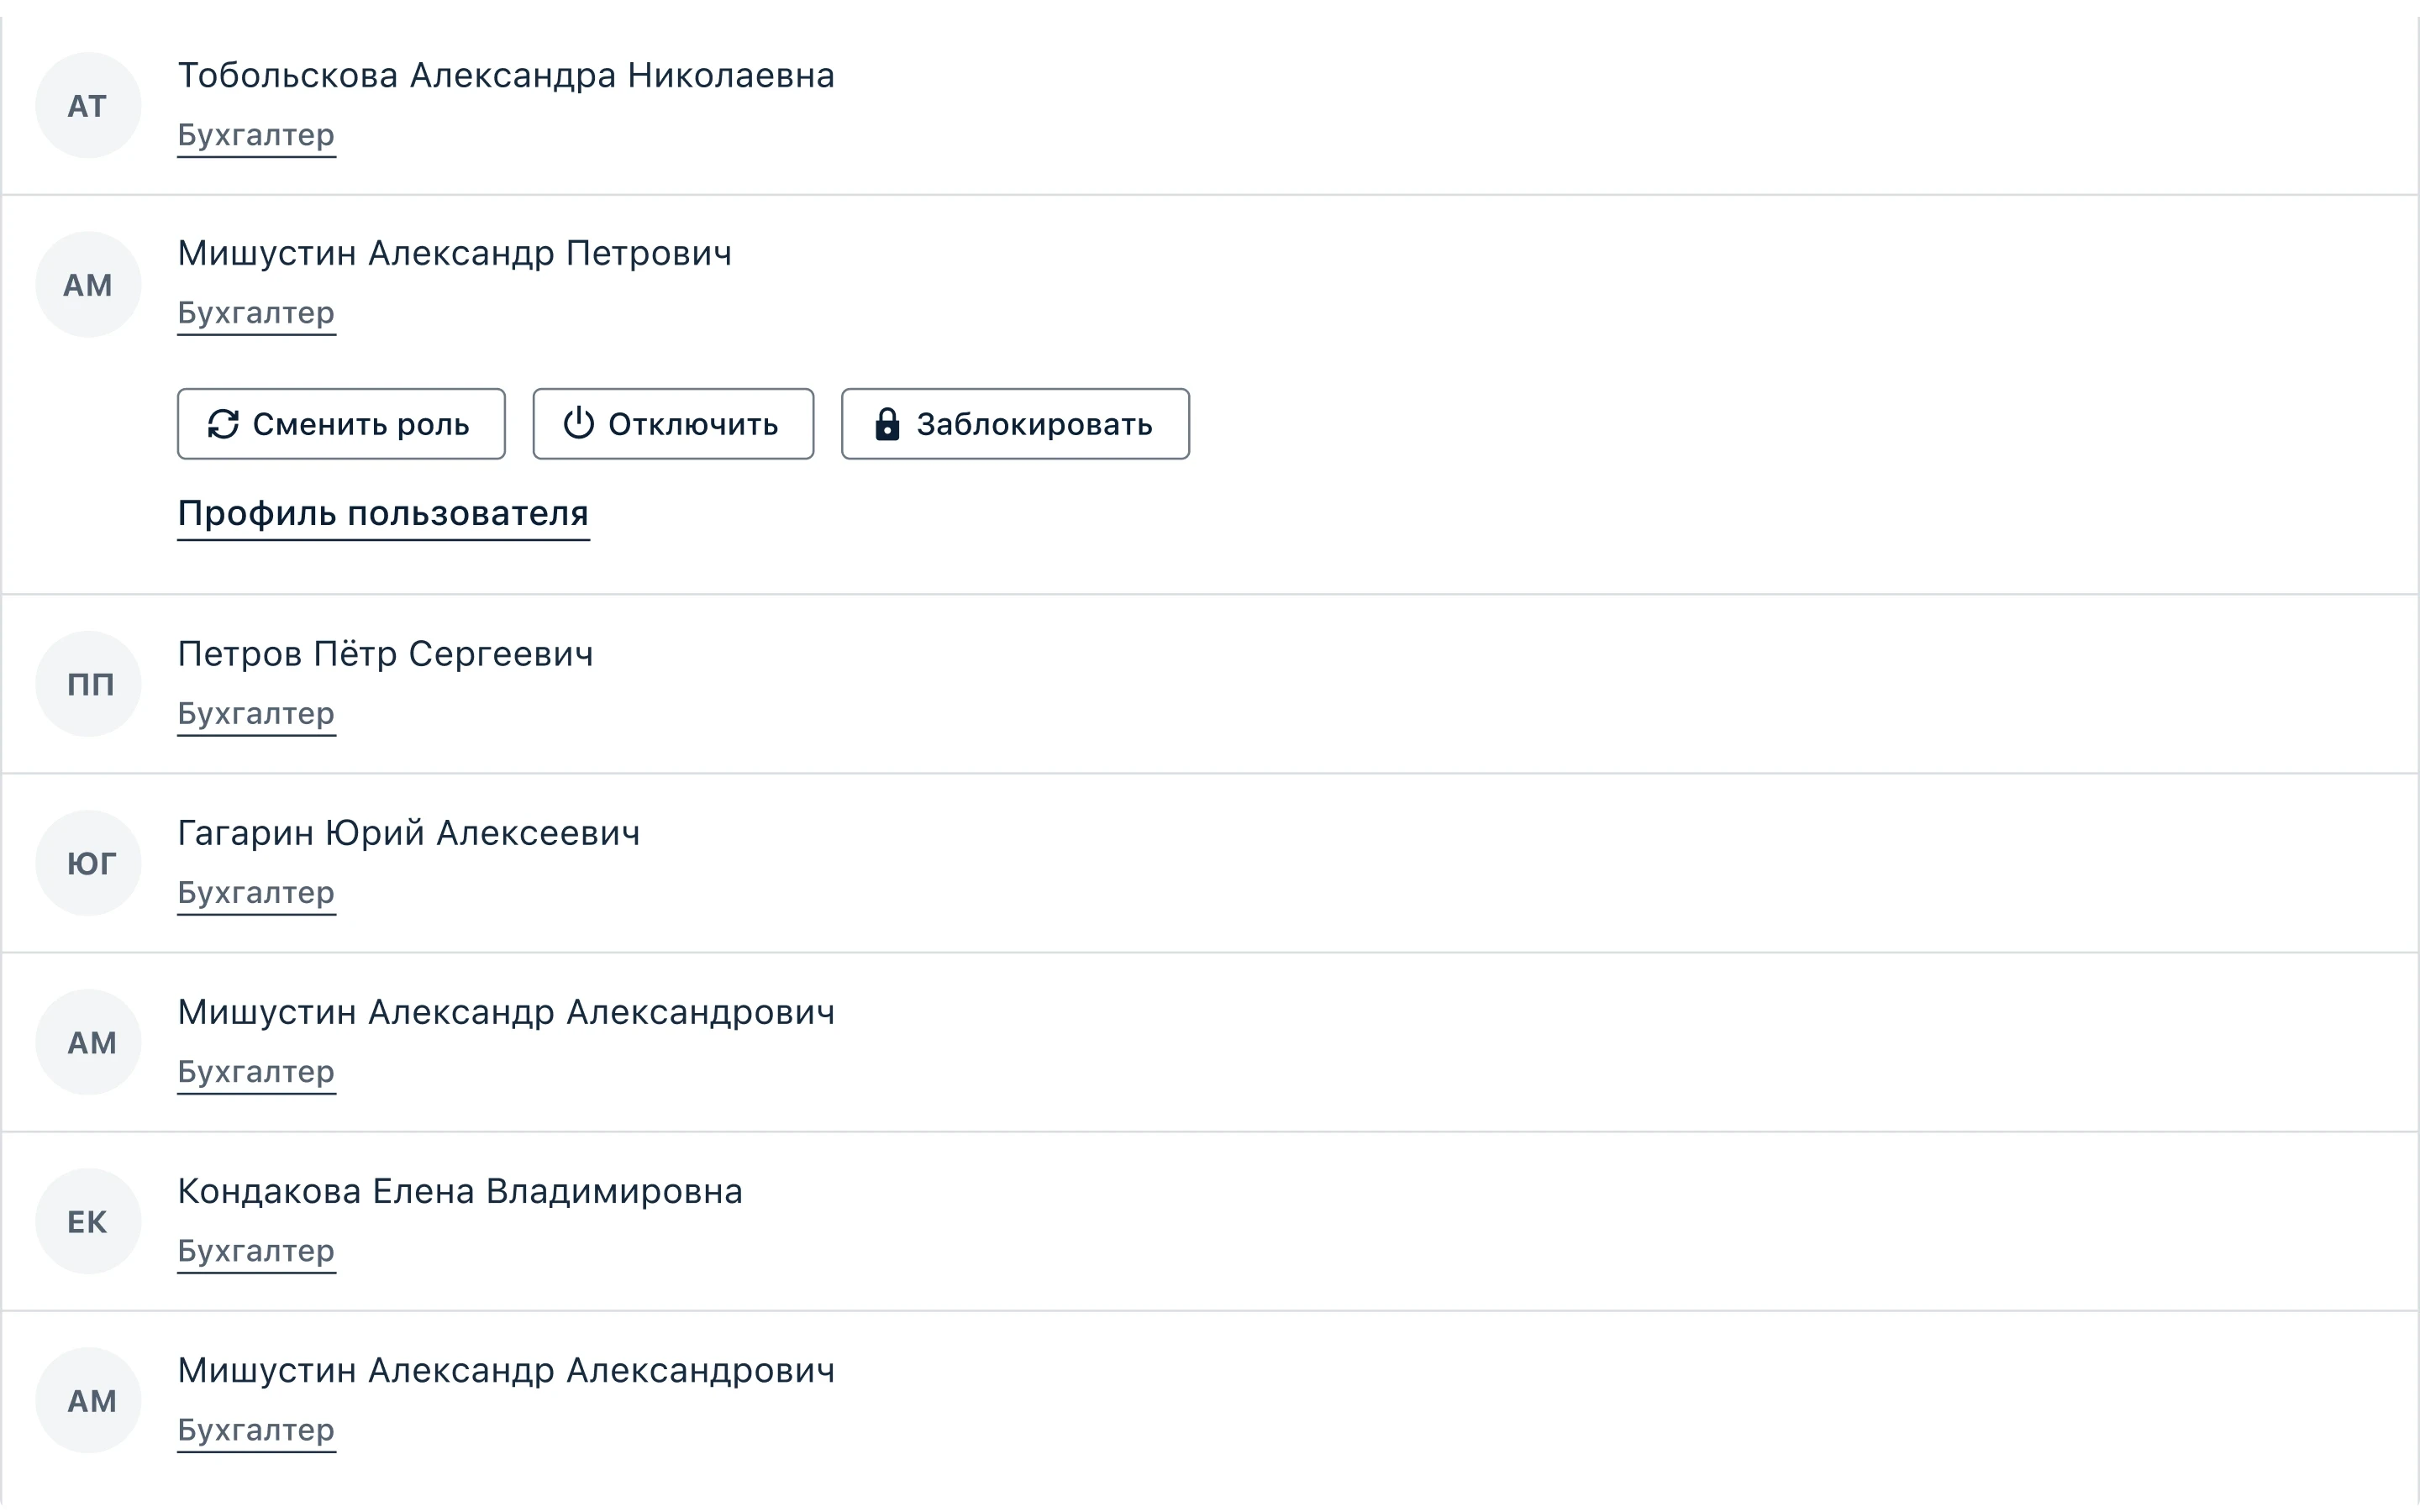
Task: Select the AT avatar of Тобольскова
Action: 88,105
